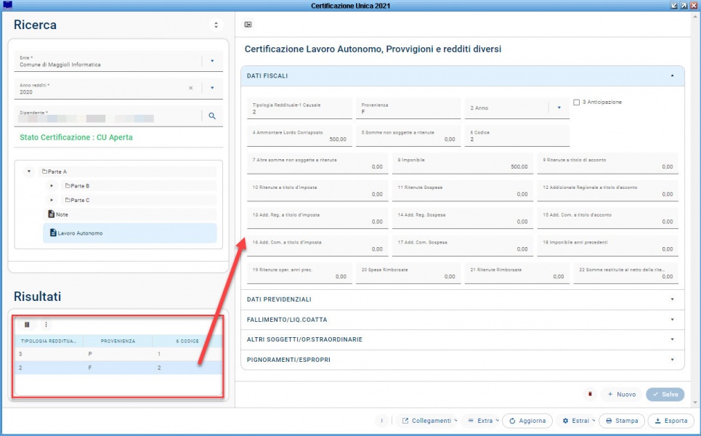
Task: Click the red delete trash icon
Action: [591, 394]
